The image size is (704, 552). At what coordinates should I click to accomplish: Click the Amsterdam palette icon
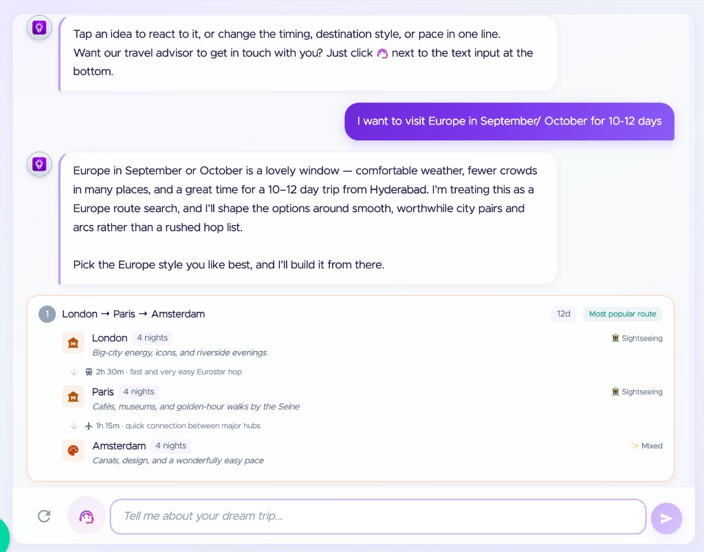73,450
